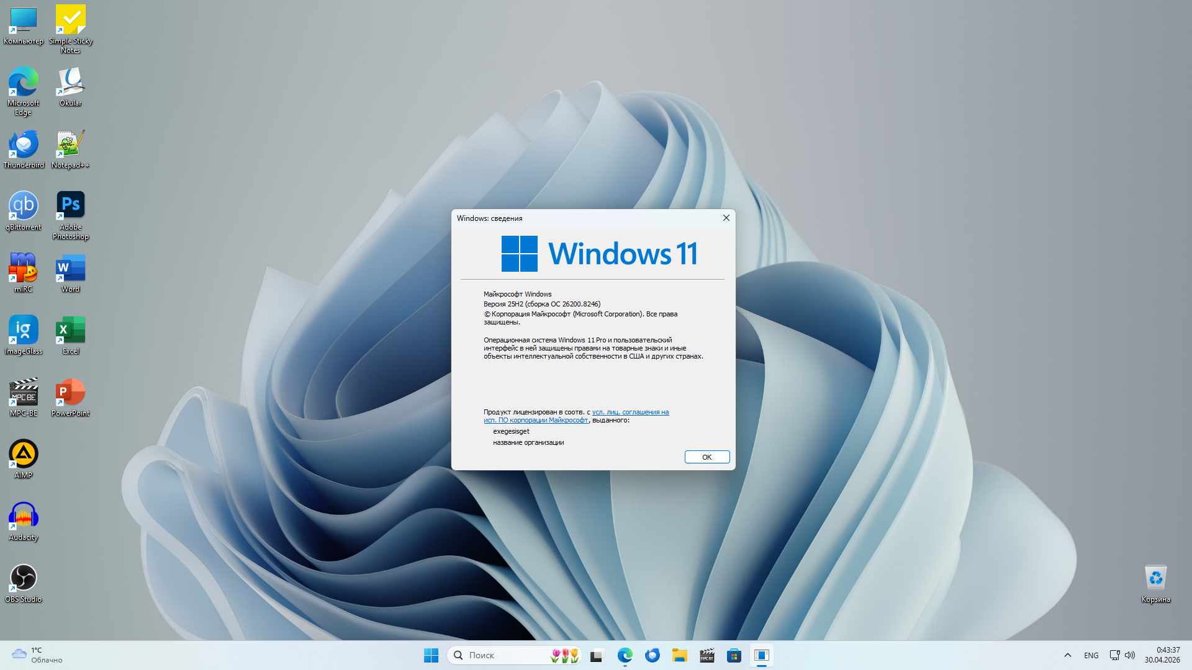Click the version line 'Версия 25H2'

[x=542, y=304]
